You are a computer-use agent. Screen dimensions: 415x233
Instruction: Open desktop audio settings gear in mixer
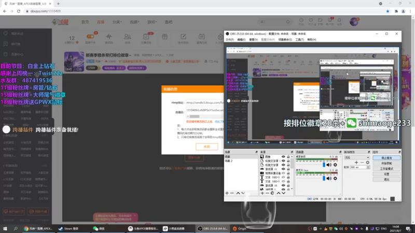click(x=335, y=165)
